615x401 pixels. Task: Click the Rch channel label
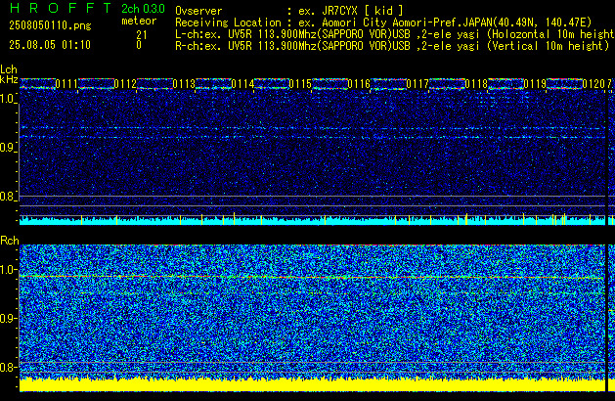10,241
